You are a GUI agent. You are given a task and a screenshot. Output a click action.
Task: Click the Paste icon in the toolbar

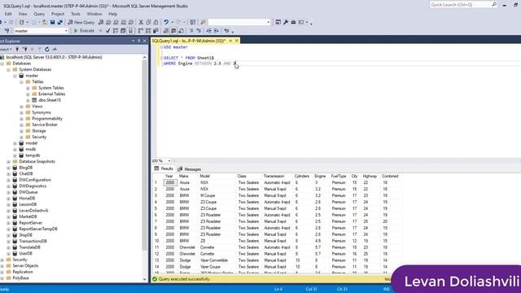(x=155, y=22)
